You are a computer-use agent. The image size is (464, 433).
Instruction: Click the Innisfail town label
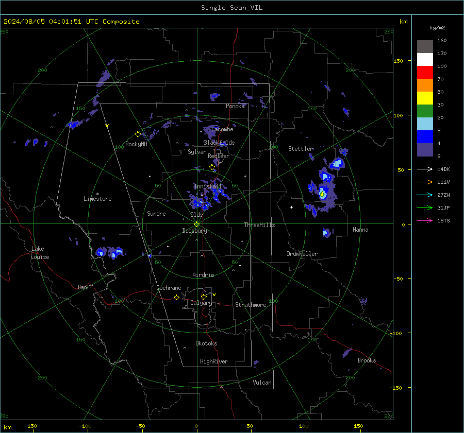pyautogui.click(x=208, y=186)
